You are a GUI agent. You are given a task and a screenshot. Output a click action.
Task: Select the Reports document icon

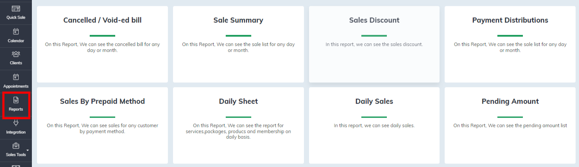click(16, 100)
